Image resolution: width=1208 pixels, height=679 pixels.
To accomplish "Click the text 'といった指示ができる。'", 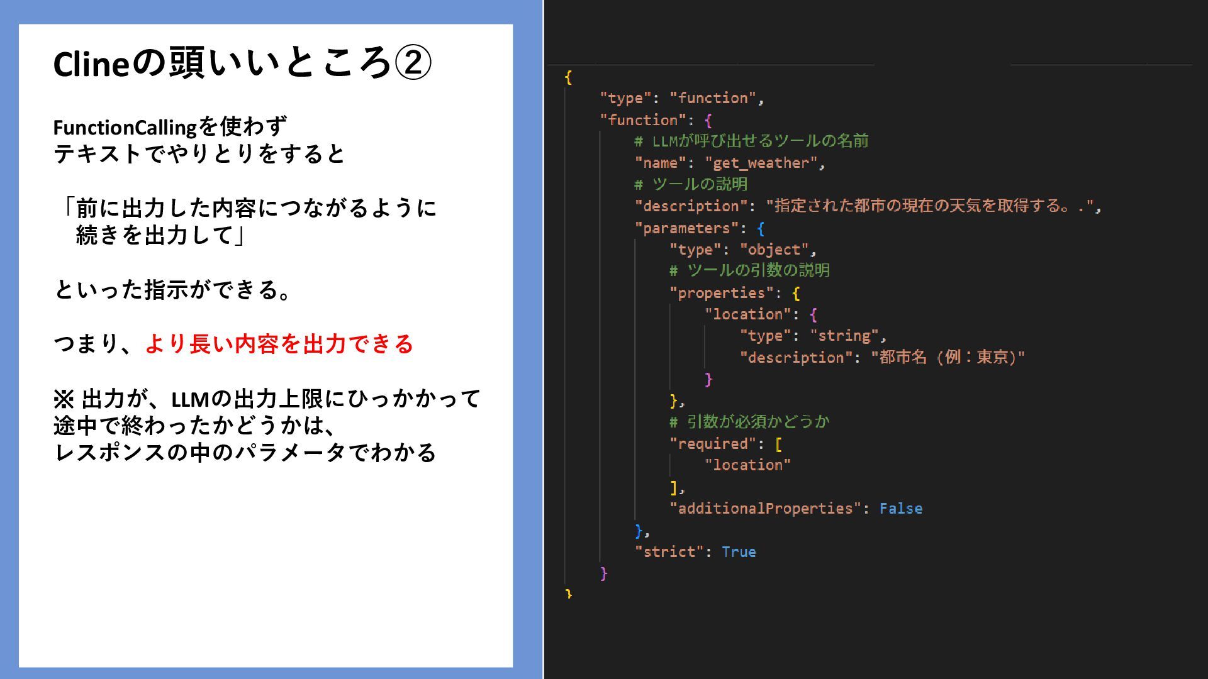I will [174, 290].
